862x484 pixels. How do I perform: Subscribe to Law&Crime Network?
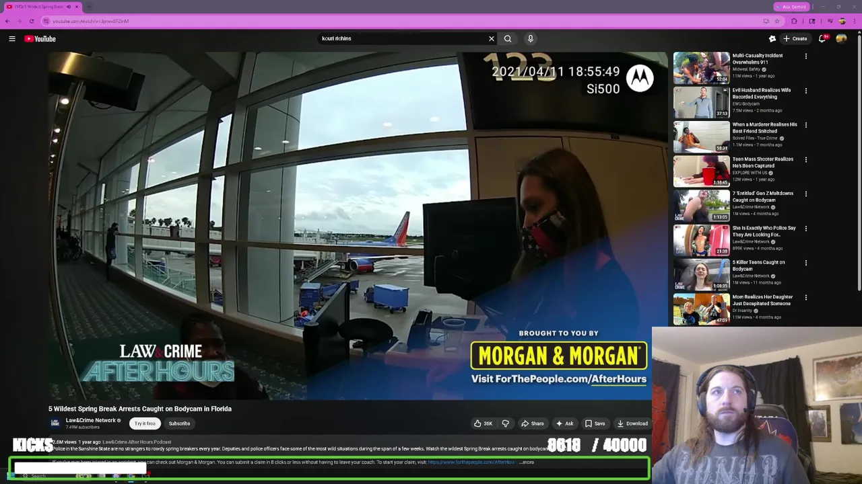[x=179, y=424]
